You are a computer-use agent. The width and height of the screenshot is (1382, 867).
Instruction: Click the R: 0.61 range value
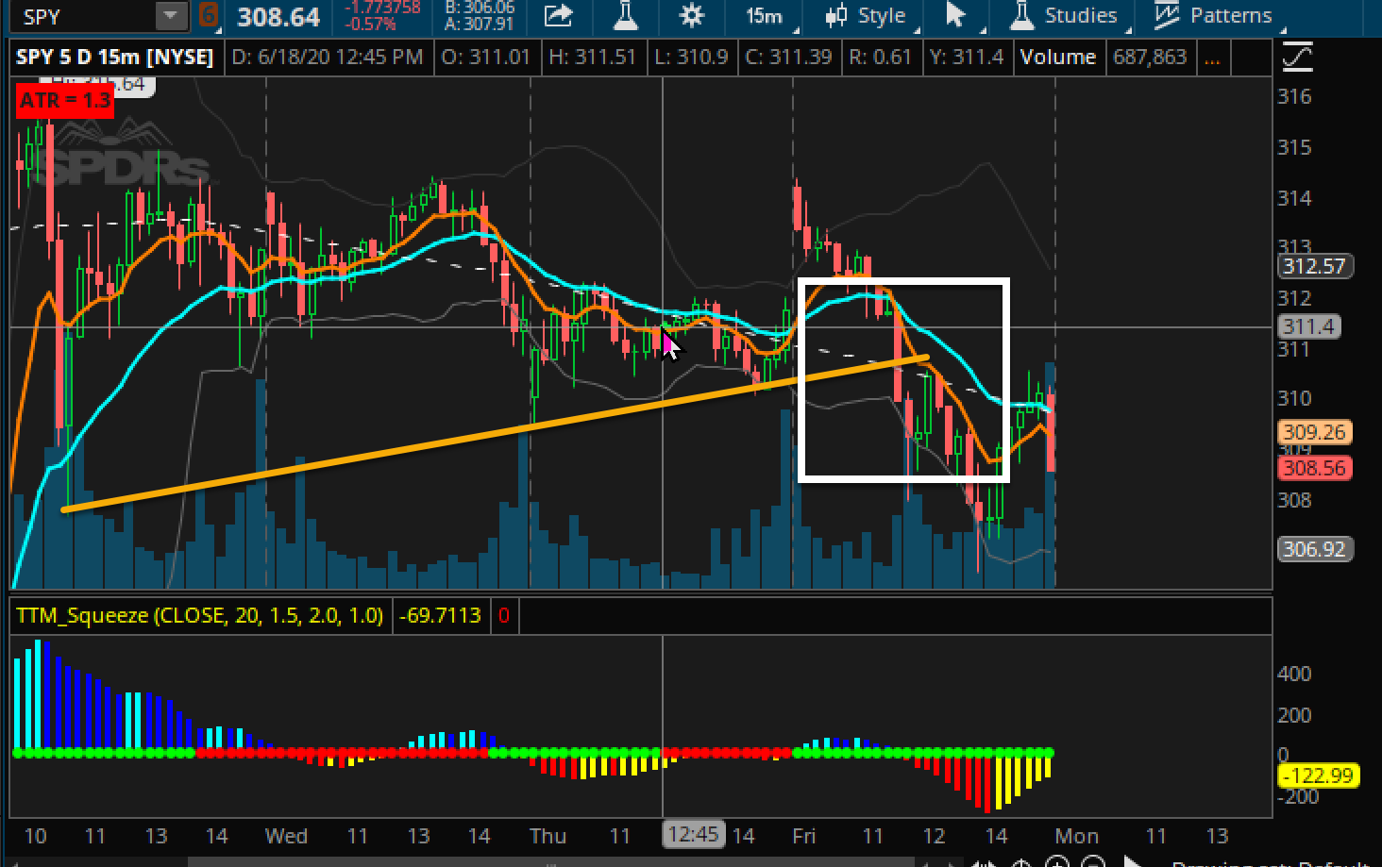coord(880,57)
